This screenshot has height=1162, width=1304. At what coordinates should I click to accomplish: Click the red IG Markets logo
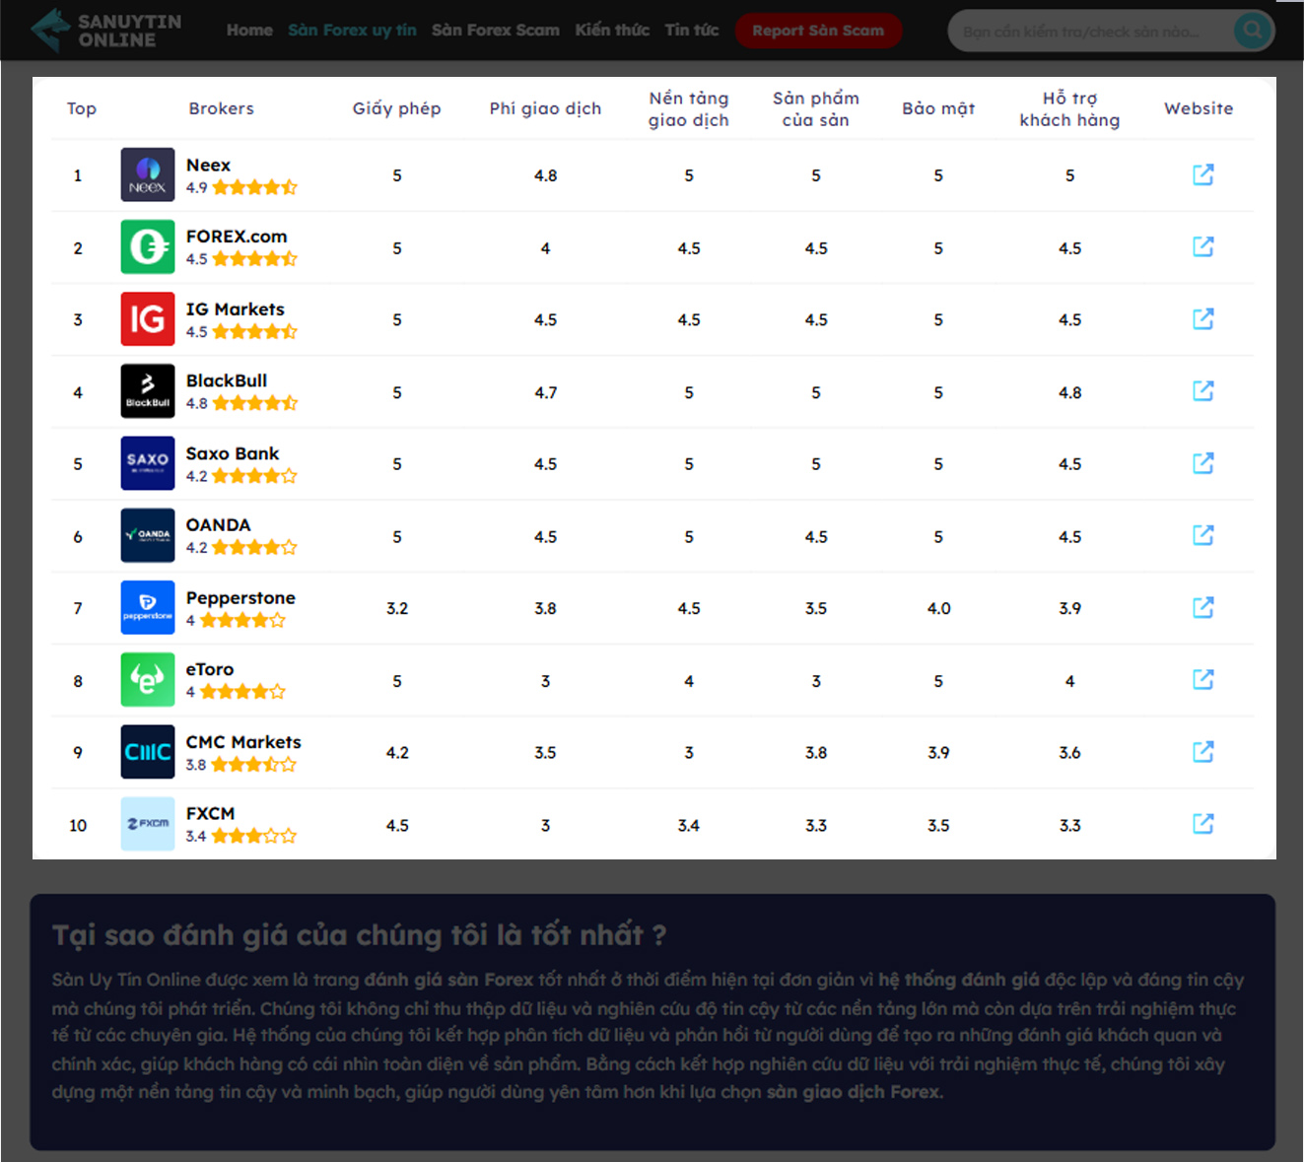click(x=148, y=318)
